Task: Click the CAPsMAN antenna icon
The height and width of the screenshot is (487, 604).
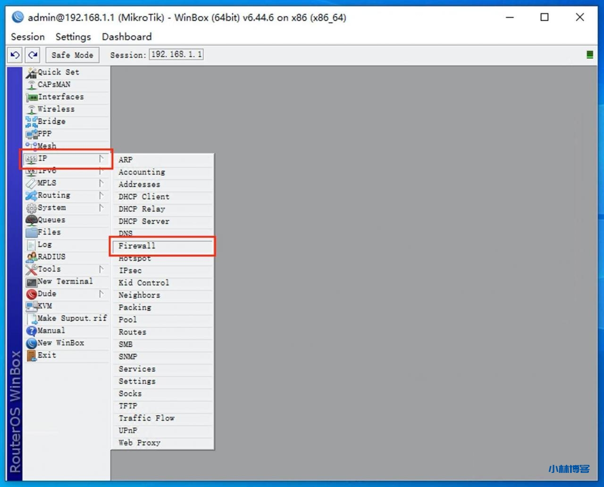Action: point(31,85)
